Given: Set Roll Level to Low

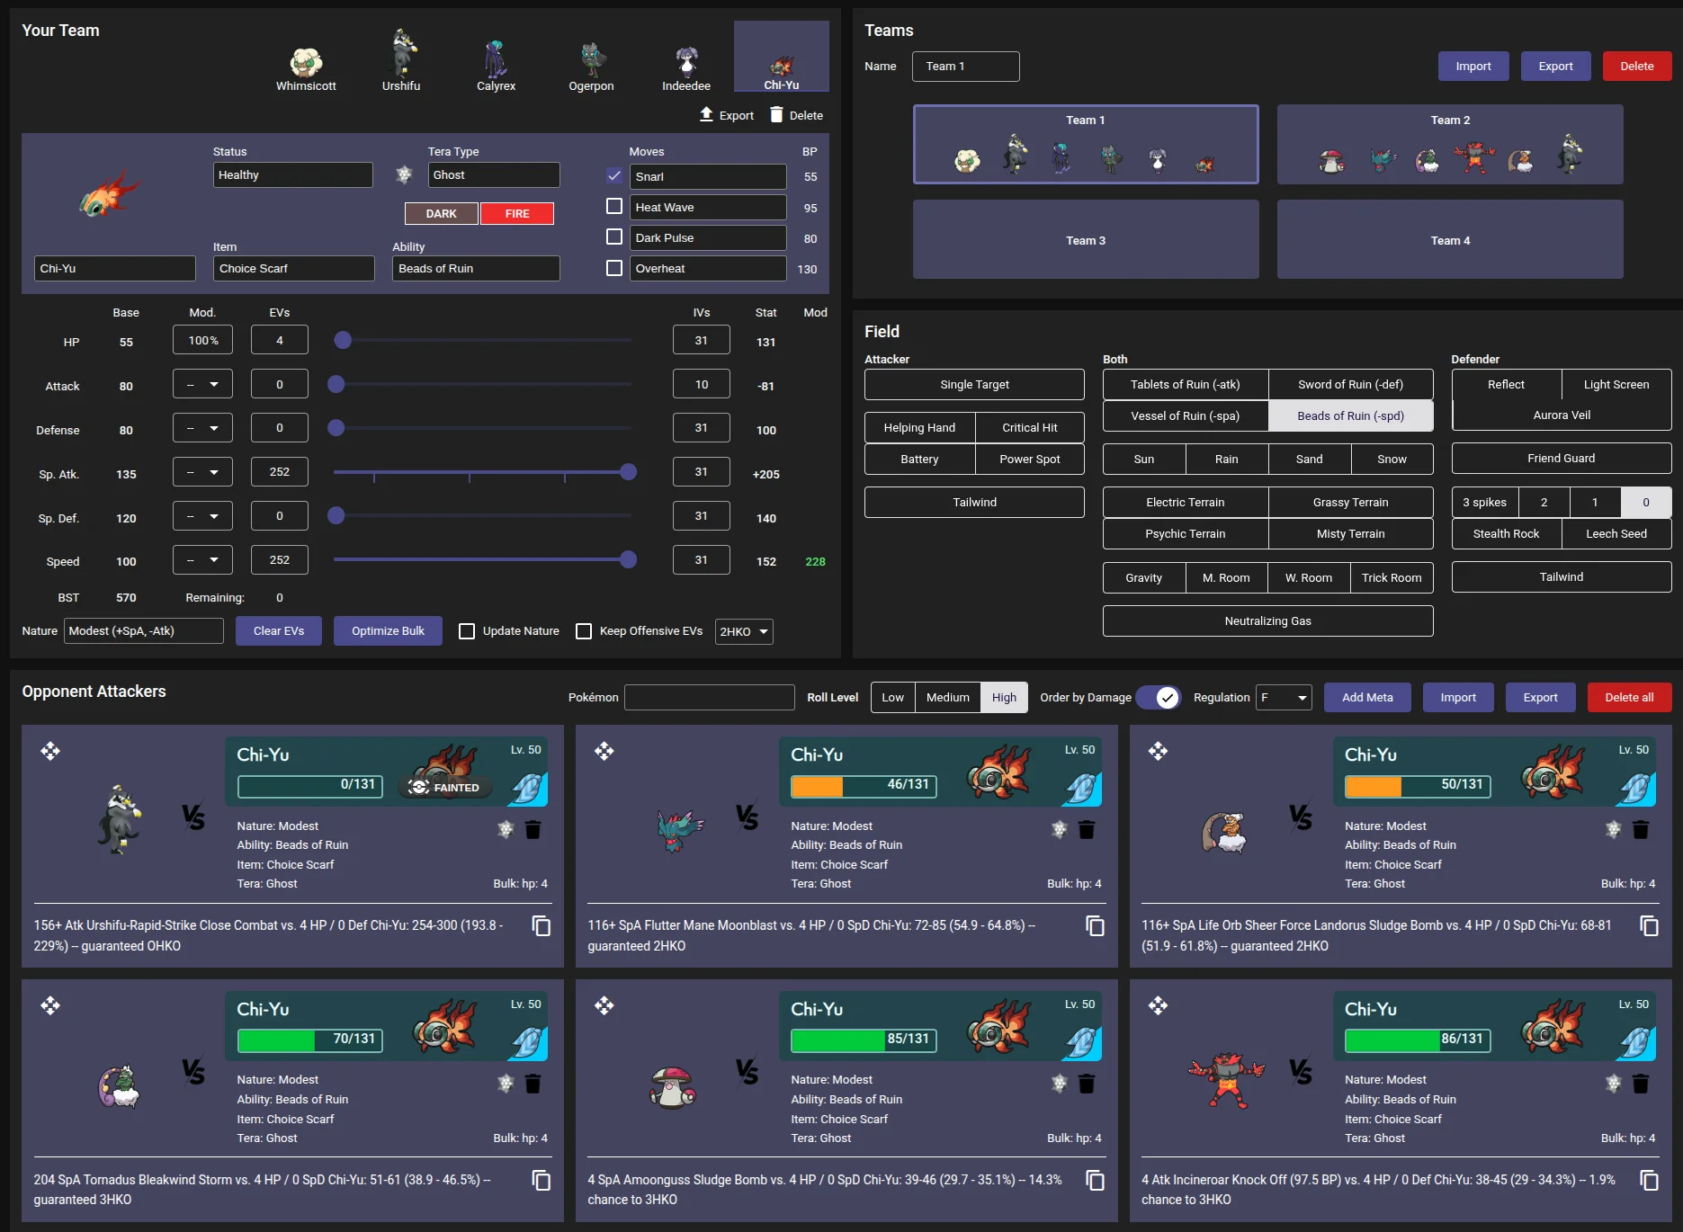Looking at the screenshot, I should click(x=892, y=697).
